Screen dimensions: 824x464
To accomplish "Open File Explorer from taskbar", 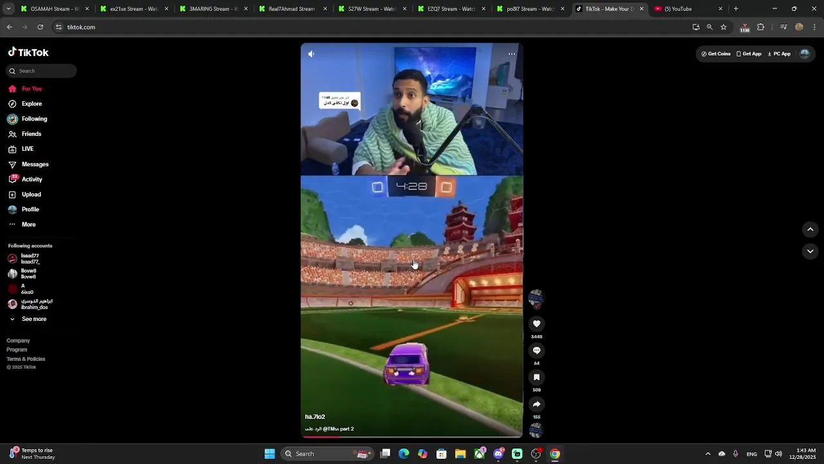I will 460,454.
